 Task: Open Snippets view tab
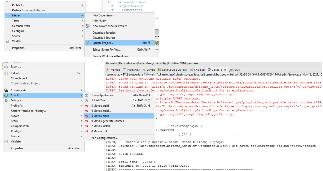[x=198, y=70]
